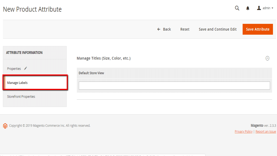Click the Attribute Information panel title
The height and width of the screenshot is (156, 277).
24,53
